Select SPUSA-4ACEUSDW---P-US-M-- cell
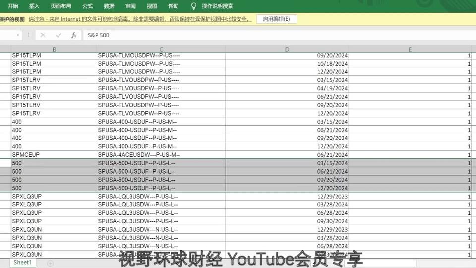Image resolution: width=476 pixels, height=268 pixels. coord(161,155)
